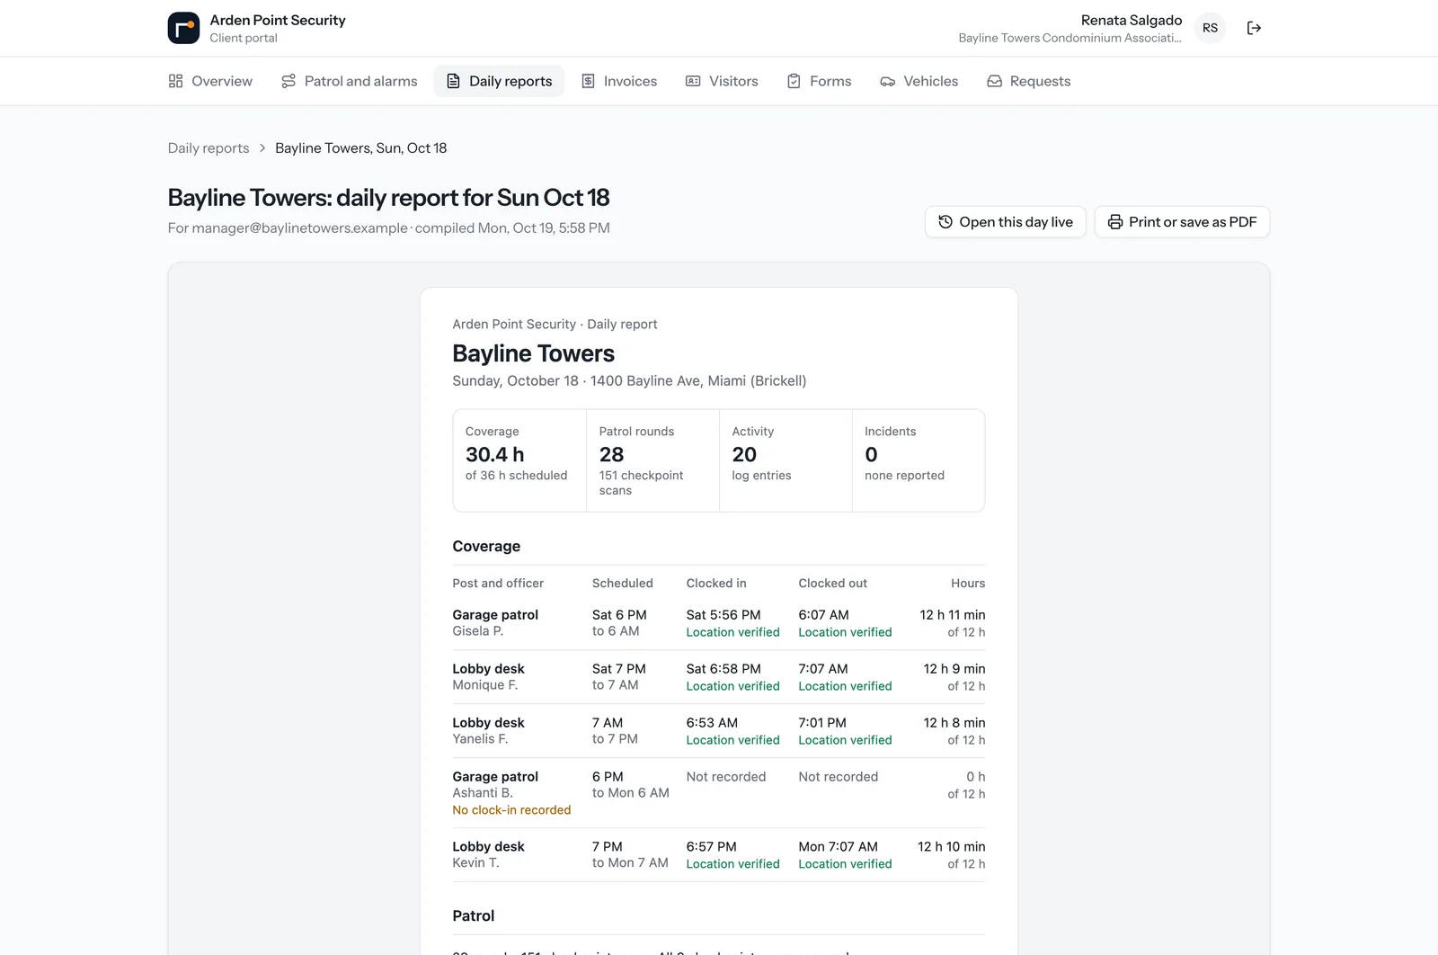Open the Vehicles tab
The image size is (1438, 955).
coord(919,81)
